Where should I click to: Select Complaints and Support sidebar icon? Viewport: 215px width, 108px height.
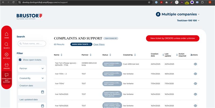6,77
